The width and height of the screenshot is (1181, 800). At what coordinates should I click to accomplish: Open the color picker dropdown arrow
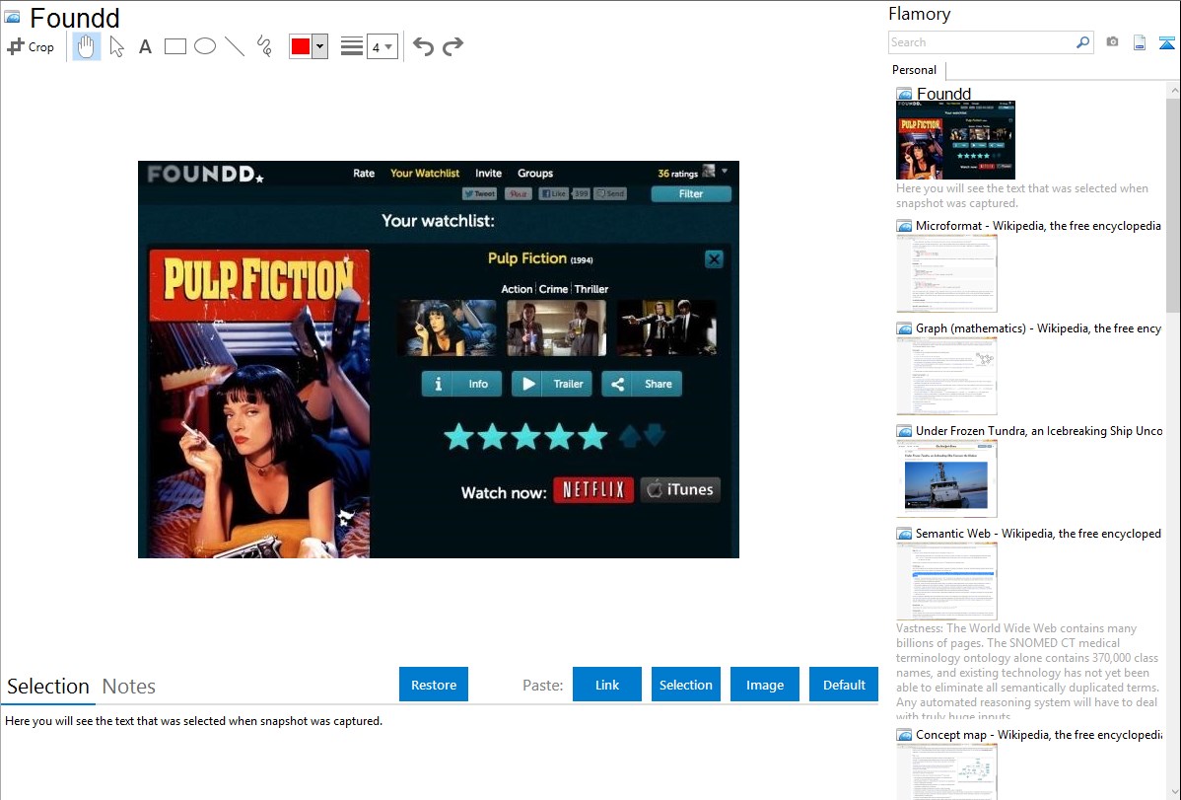point(320,46)
